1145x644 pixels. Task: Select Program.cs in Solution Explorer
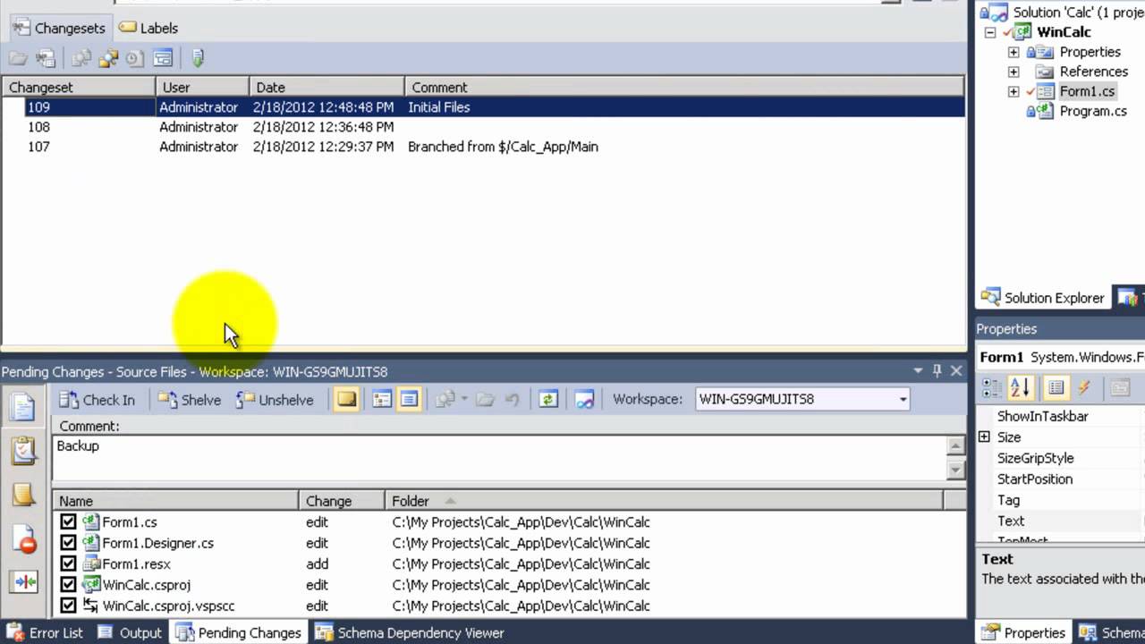click(x=1092, y=111)
